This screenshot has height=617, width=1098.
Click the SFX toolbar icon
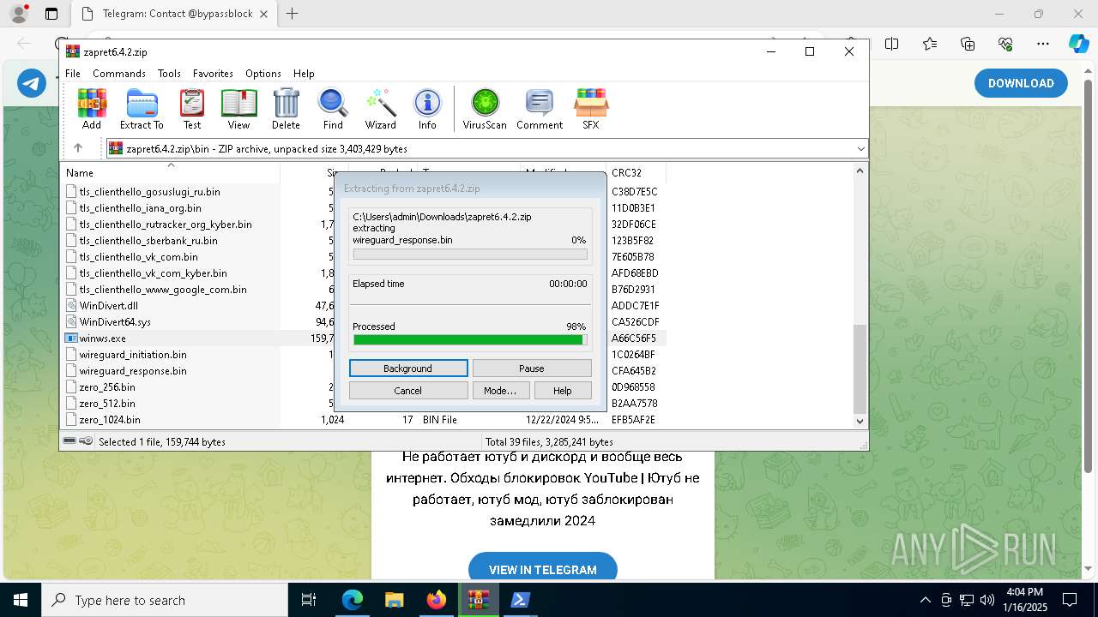click(591, 109)
